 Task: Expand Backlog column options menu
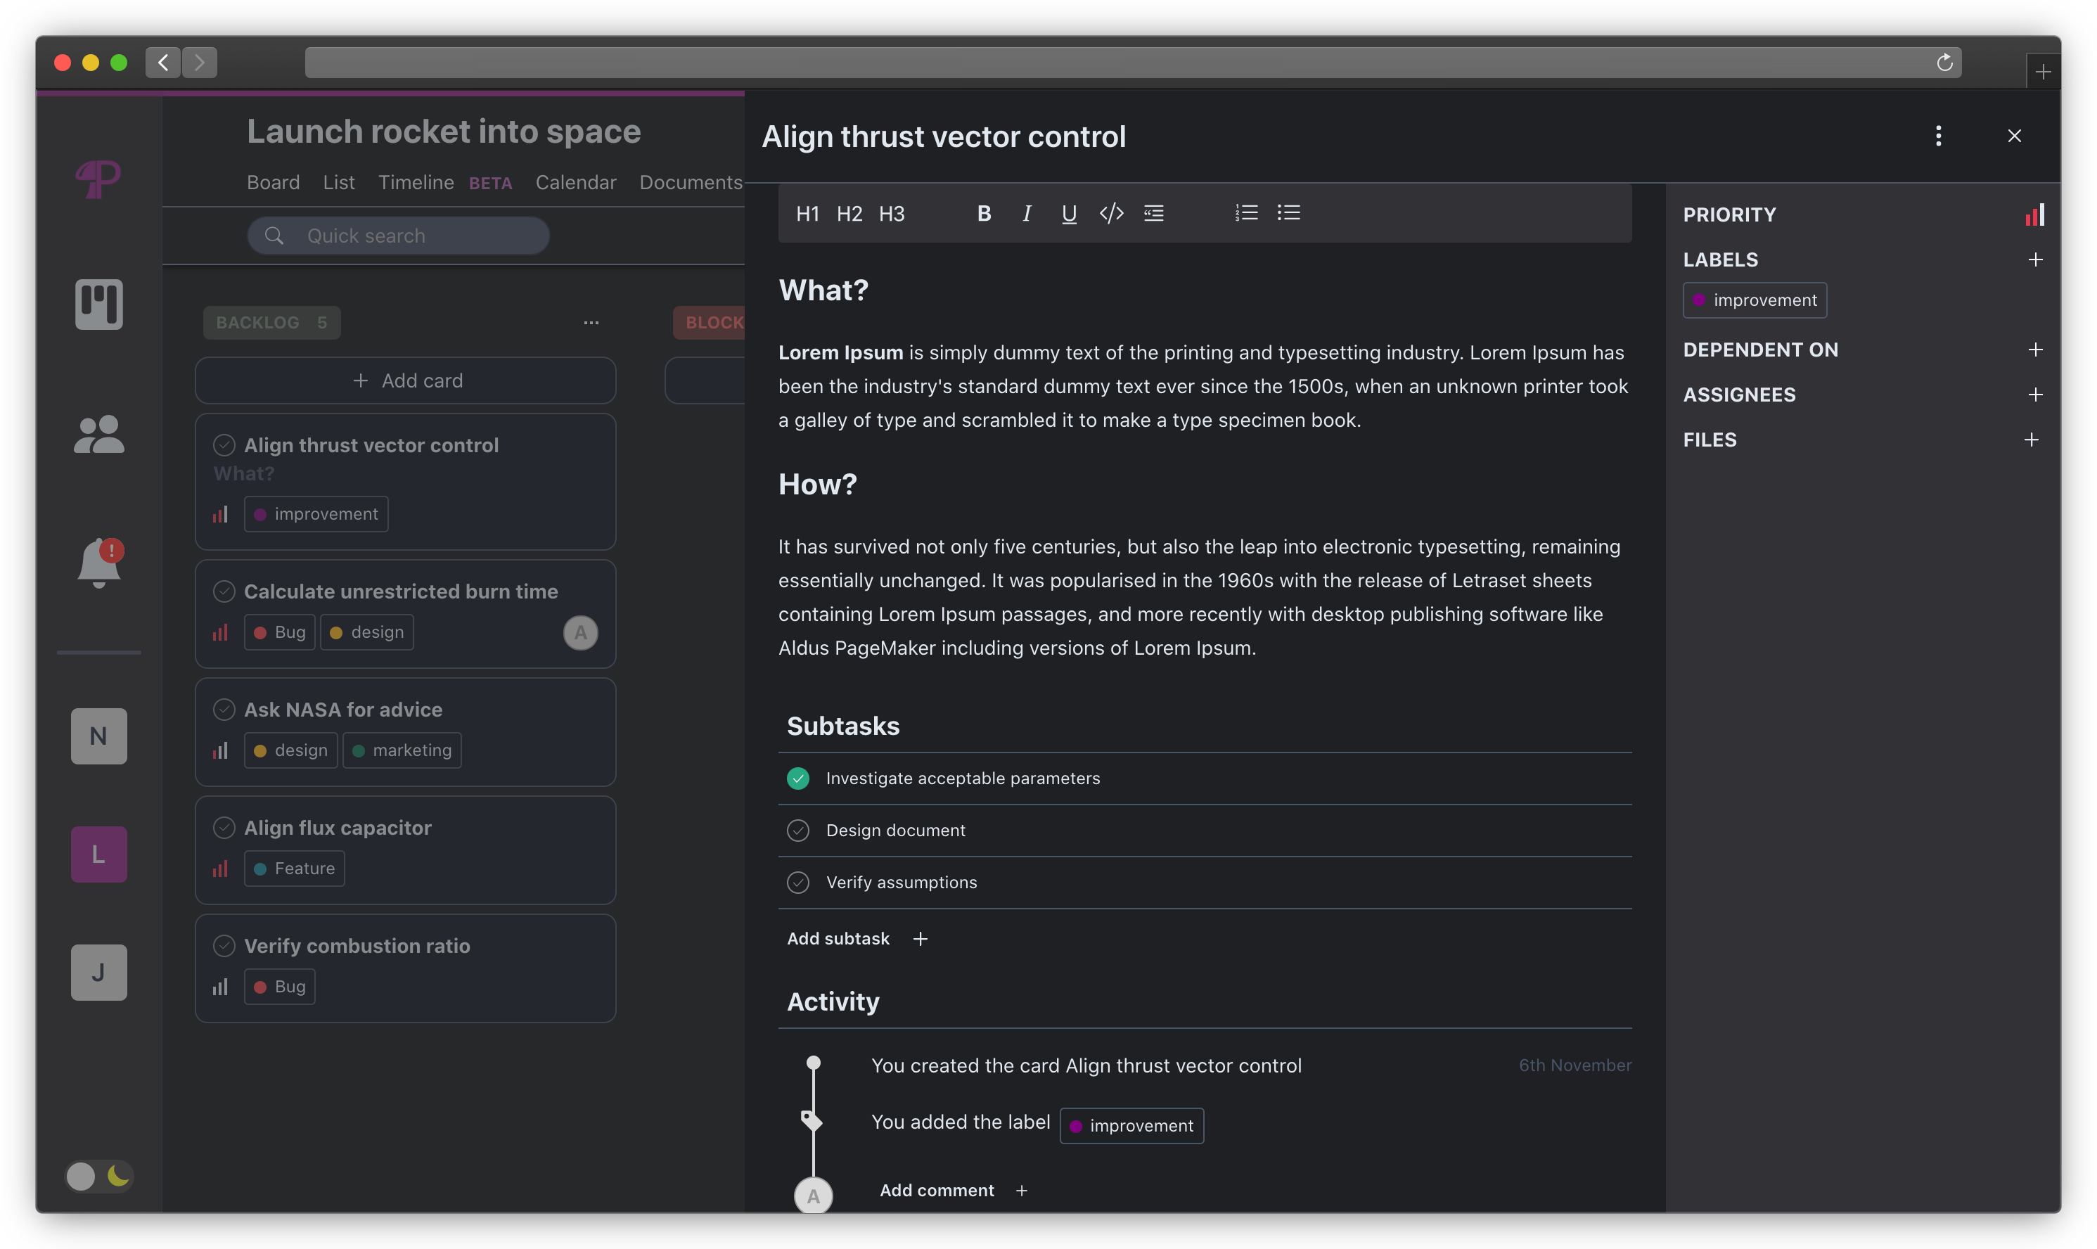click(591, 324)
